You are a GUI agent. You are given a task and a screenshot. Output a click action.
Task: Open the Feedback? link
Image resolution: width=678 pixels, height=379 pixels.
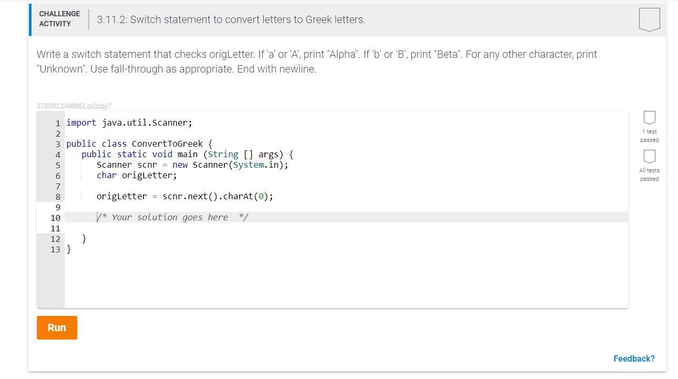634,358
